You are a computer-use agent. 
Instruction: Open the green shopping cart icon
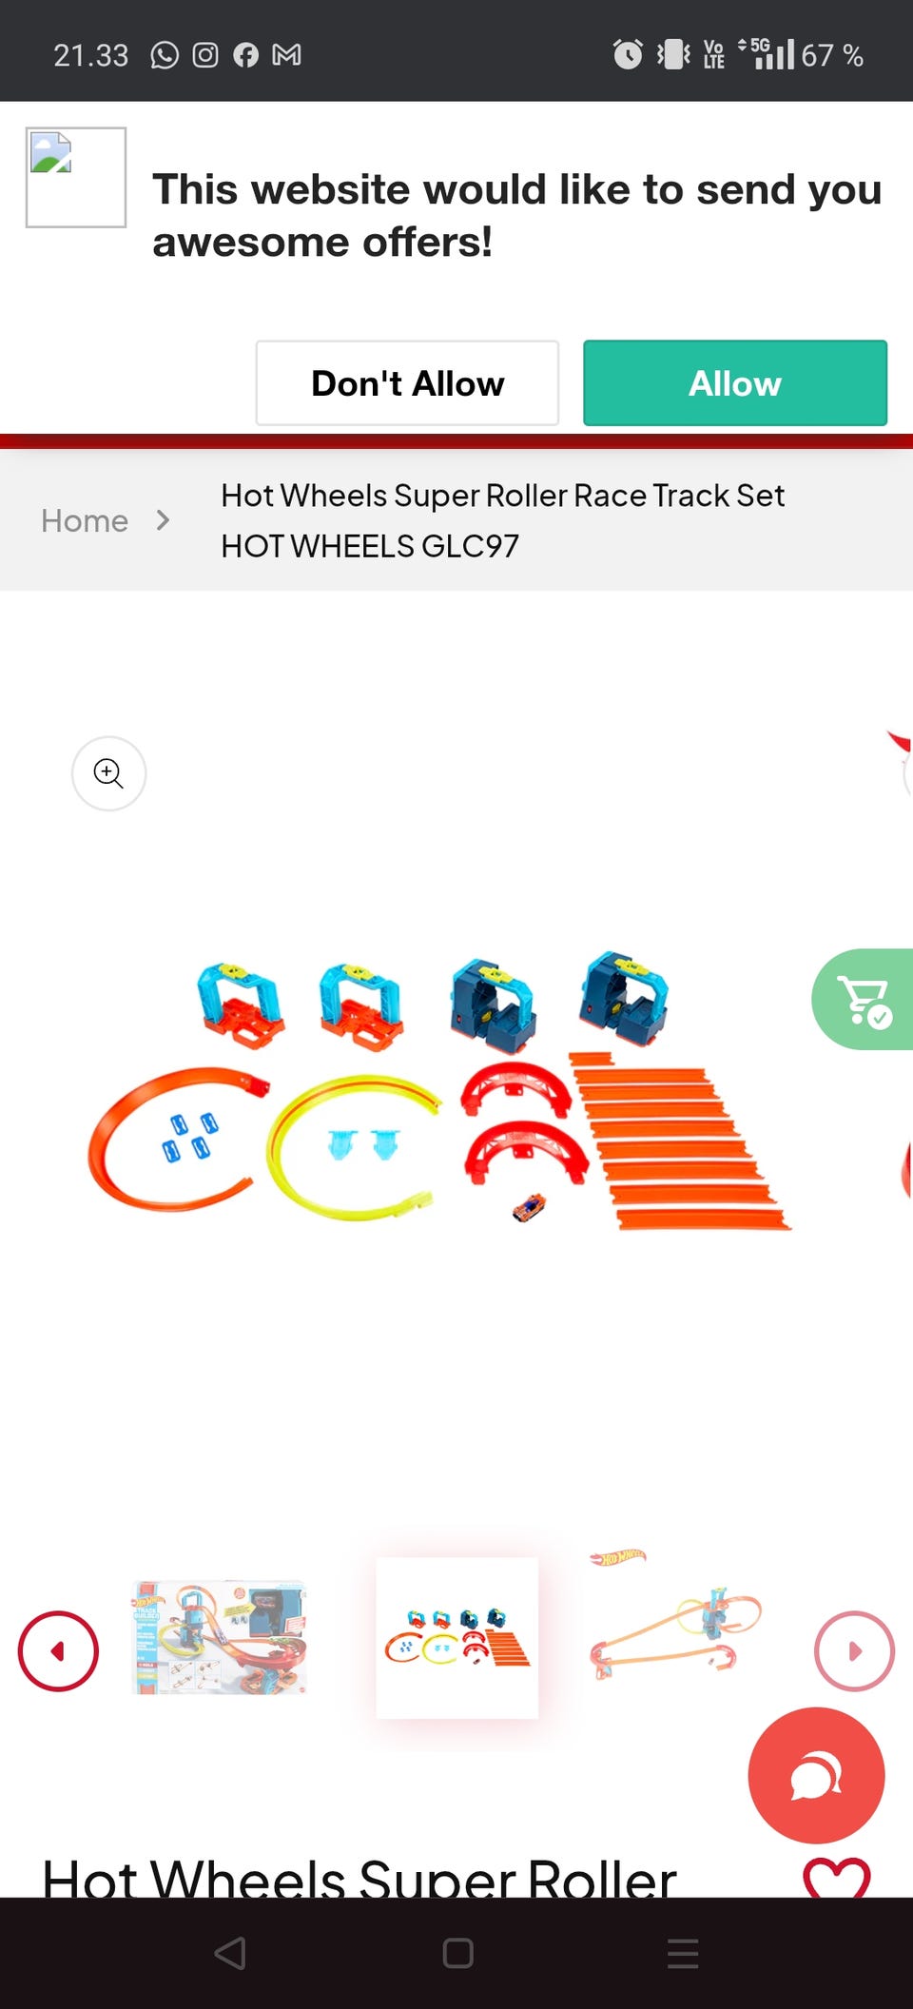tap(864, 1000)
